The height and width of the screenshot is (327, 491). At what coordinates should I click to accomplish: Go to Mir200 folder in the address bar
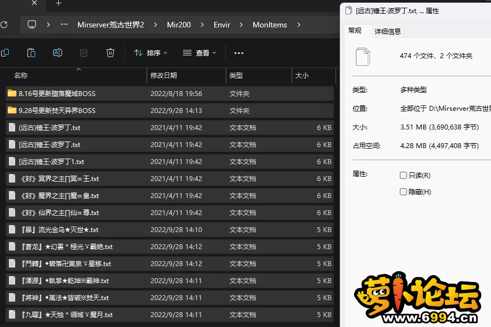tap(179, 25)
